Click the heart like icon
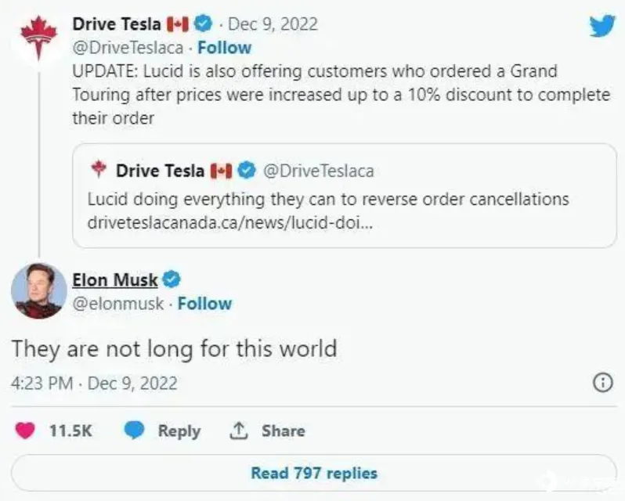The image size is (625, 501). click(x=25, y=431)
